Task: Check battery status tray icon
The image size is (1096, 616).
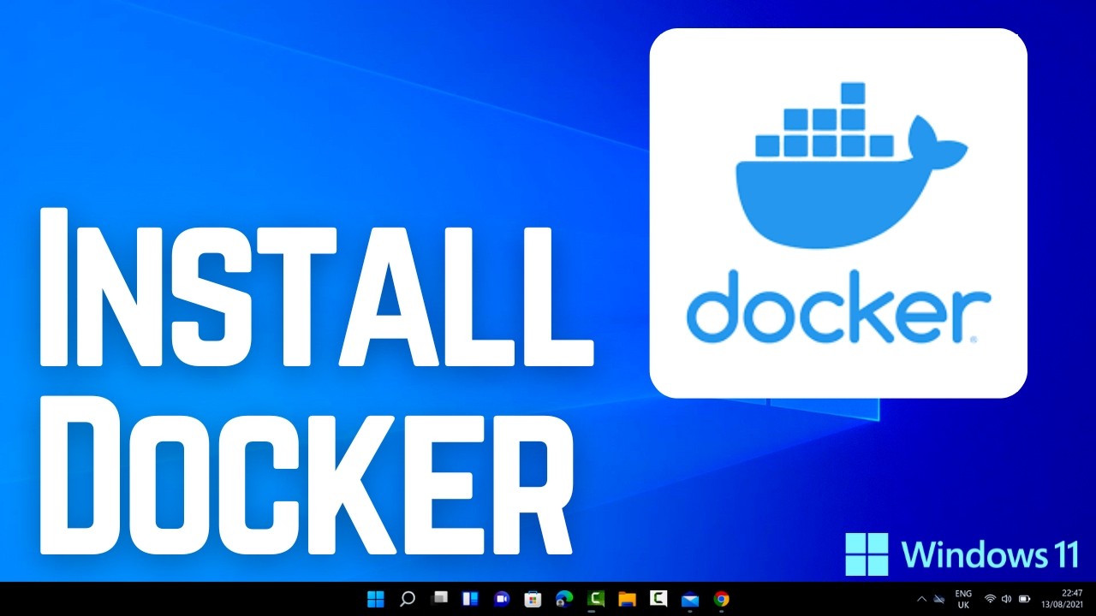Action: [x=1025, y=599]
